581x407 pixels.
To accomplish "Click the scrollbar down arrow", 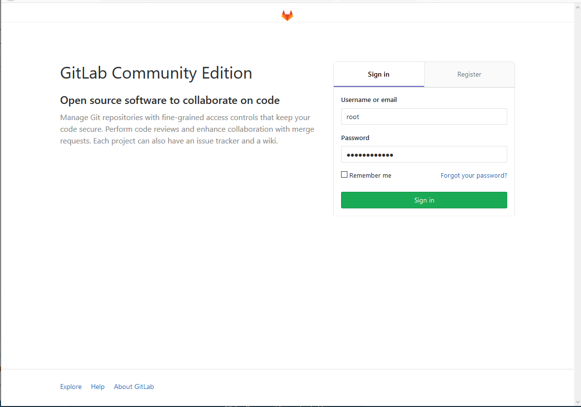I will tap(577, 402).
